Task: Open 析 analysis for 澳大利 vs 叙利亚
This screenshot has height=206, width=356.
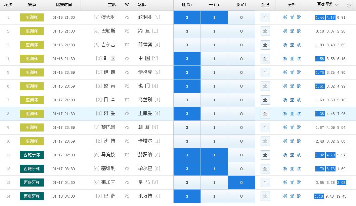Action: click(285, 17)
